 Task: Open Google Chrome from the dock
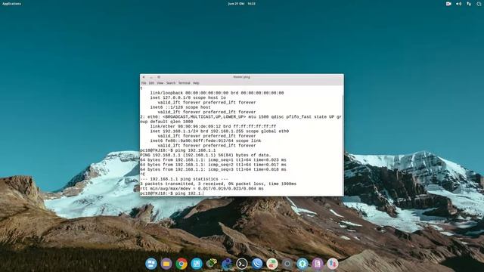[181, 264]
